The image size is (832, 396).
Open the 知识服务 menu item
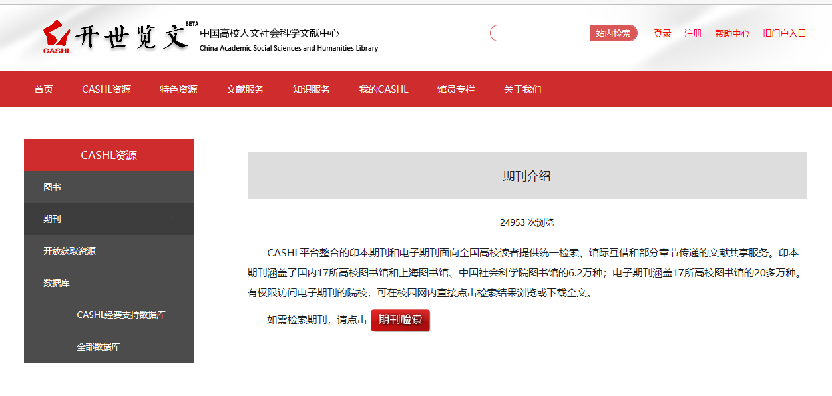[x=312, y=89]
